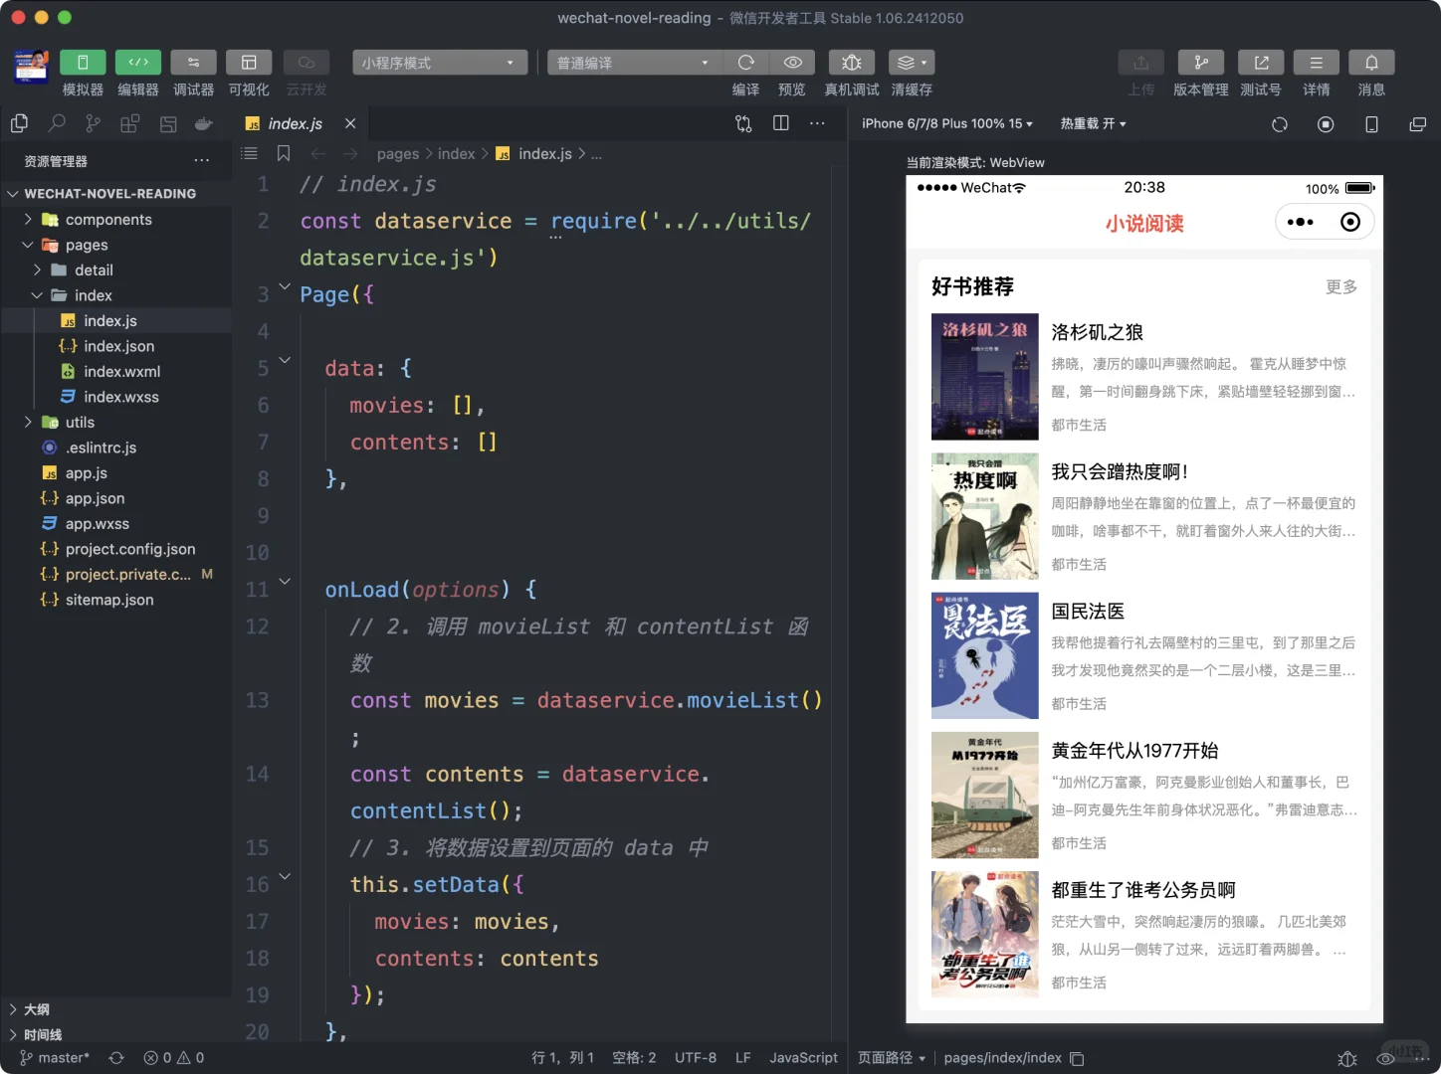
Task: Click the layout panel icon in activity bar
Action: [168, 123]
